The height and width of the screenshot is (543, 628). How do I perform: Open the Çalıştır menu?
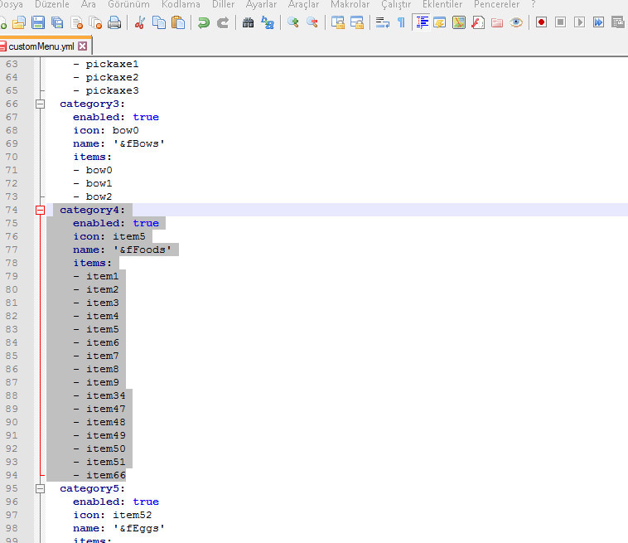(x=396, y=4)
